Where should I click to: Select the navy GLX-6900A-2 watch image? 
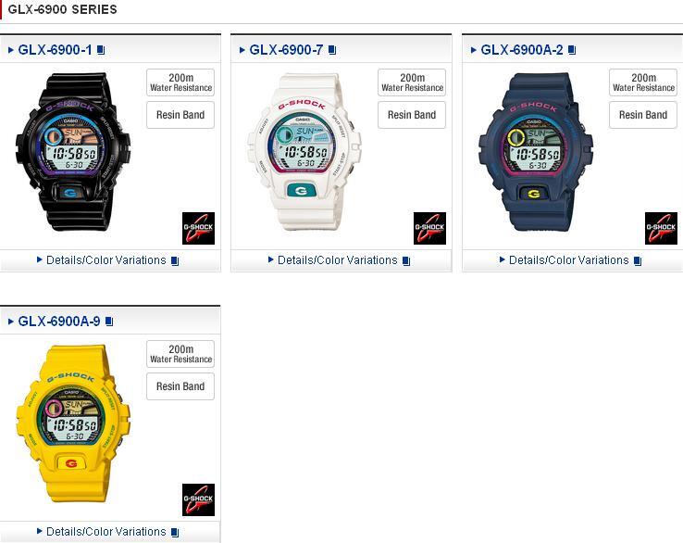click(535, 152)
